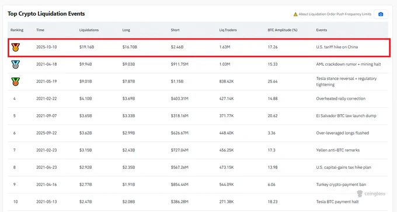
Task: Select the date 2021-09-07
Action: [46, 116]
